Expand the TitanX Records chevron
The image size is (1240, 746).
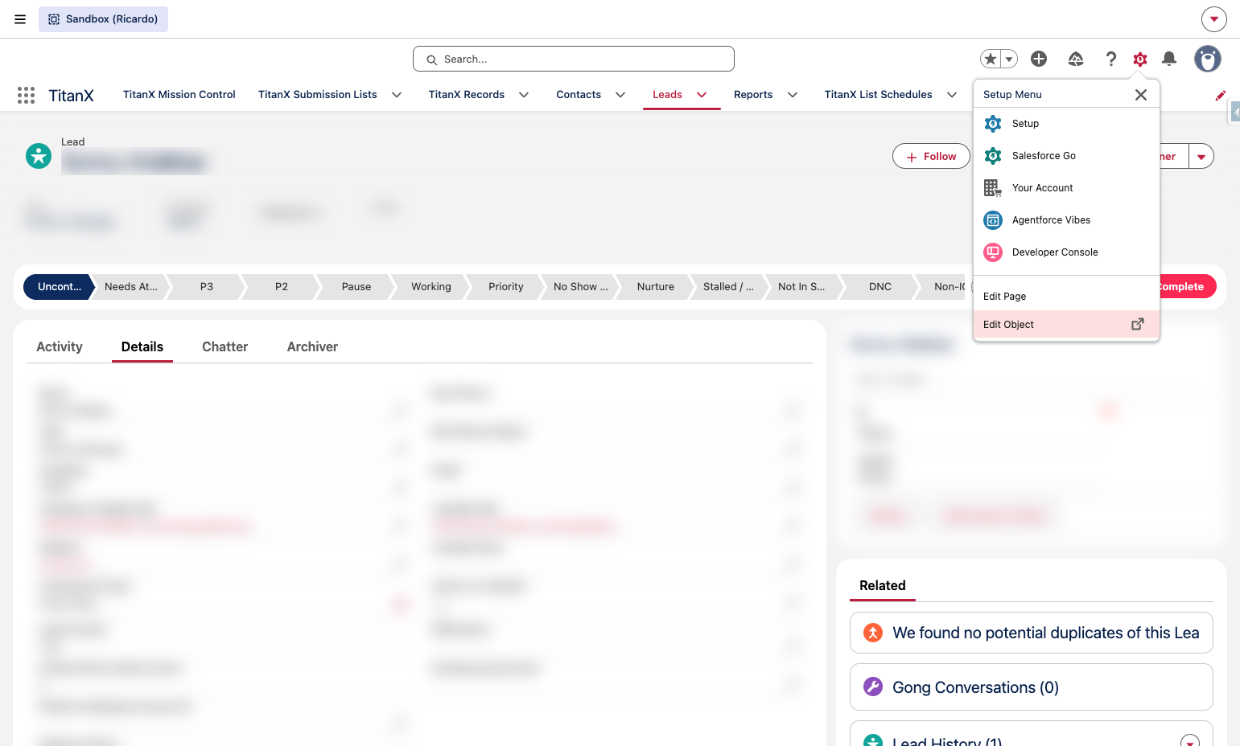pyautogui.click(x=524, y=95)
